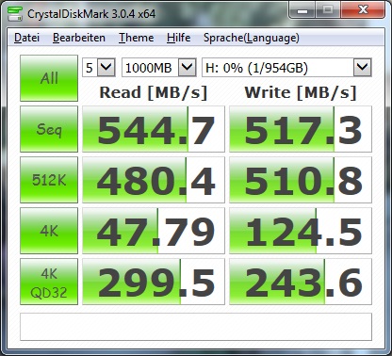Click the empty comment field at bottom
Image resolution: width=392 pixels, height=356 pixels.
[x=196, y=327]
